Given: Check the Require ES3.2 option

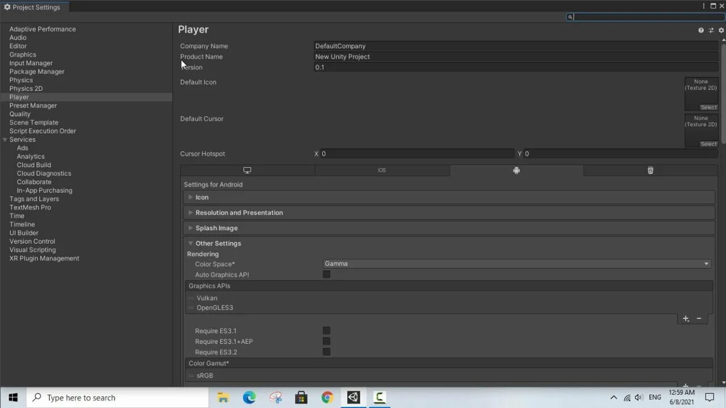Looking at the screenshot, I should pyautogui.click(x=327, y=352).
